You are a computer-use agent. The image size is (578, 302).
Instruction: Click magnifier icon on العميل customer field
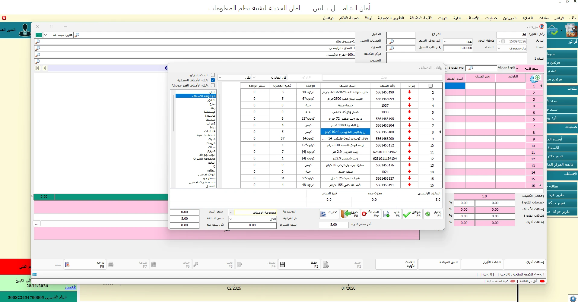coord(77,35)
